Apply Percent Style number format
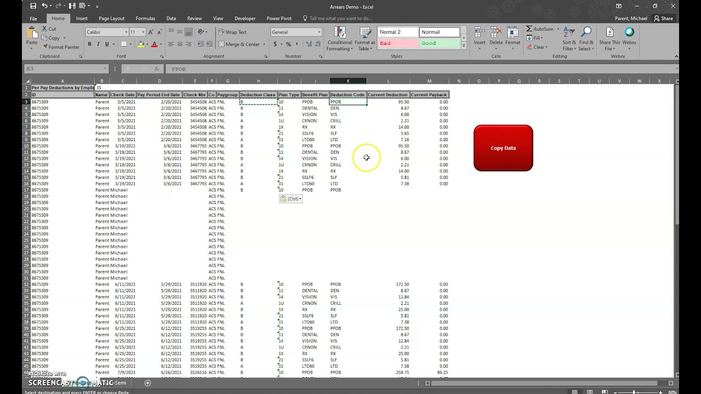 [x=289, y=44]
